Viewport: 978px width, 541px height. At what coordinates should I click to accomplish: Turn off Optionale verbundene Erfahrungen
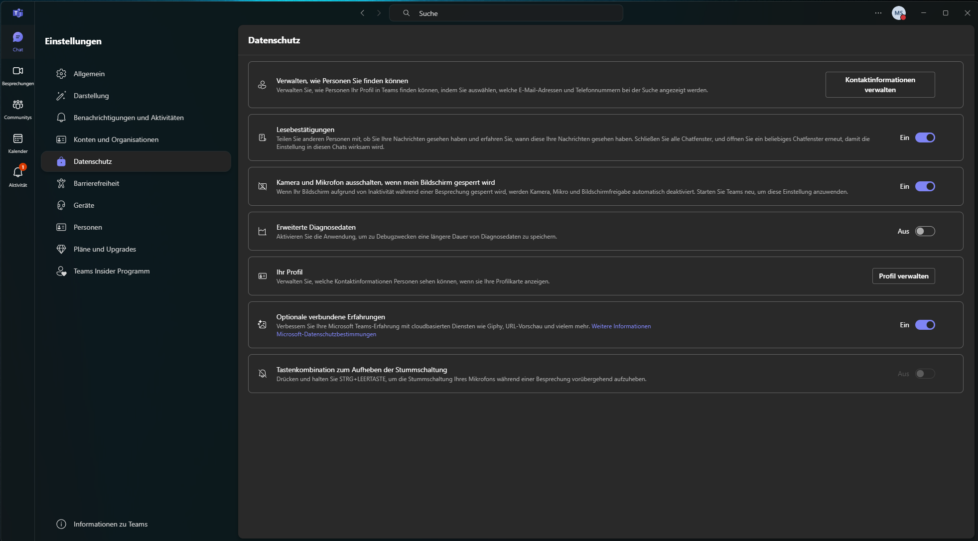pyautogui.click(x=924, y=325)
